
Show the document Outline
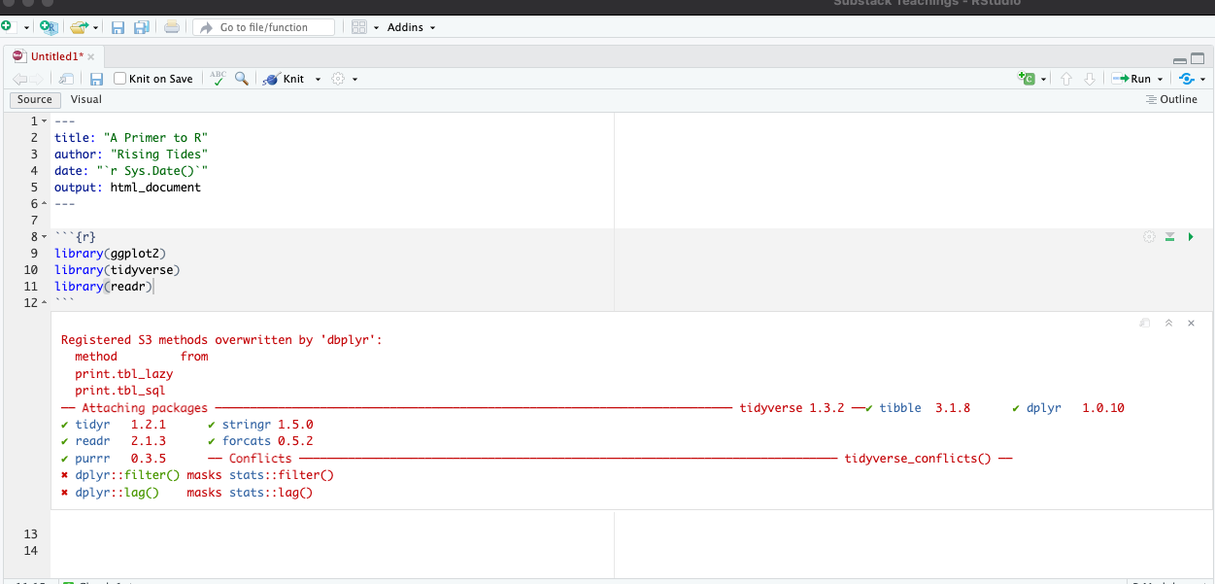pyautogui.click(x=1171, y=99)
